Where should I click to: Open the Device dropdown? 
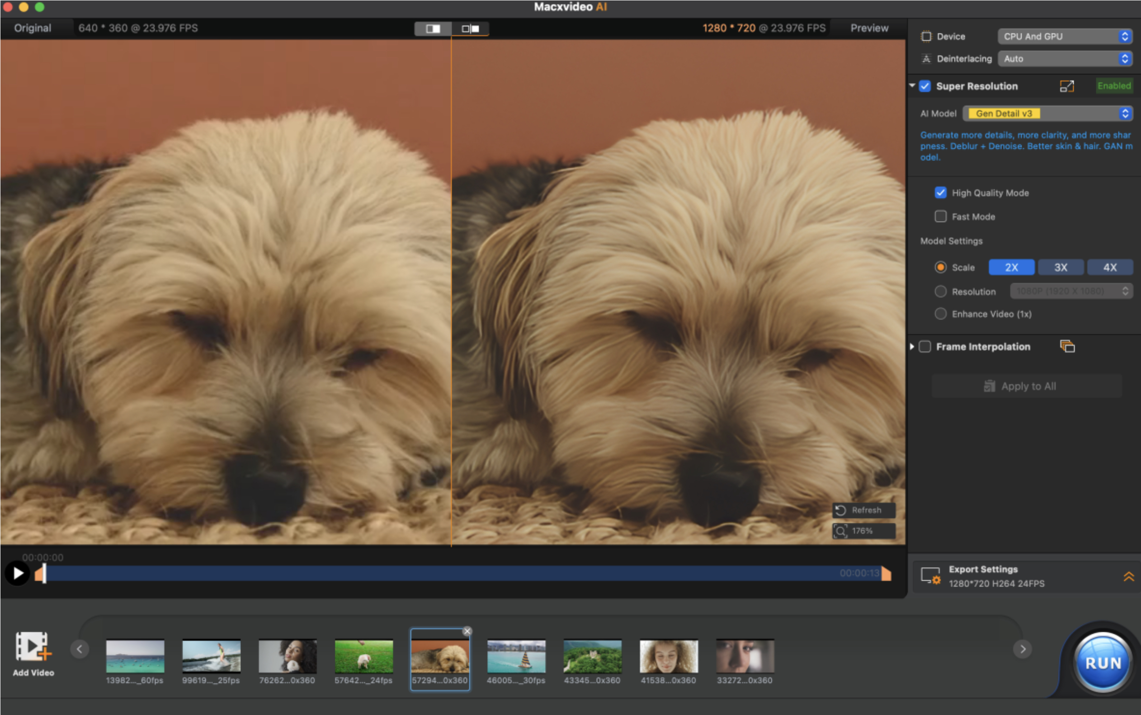[1065, 37]
